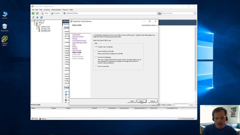Go to the Virtual Machine Version step

(79, 40)
